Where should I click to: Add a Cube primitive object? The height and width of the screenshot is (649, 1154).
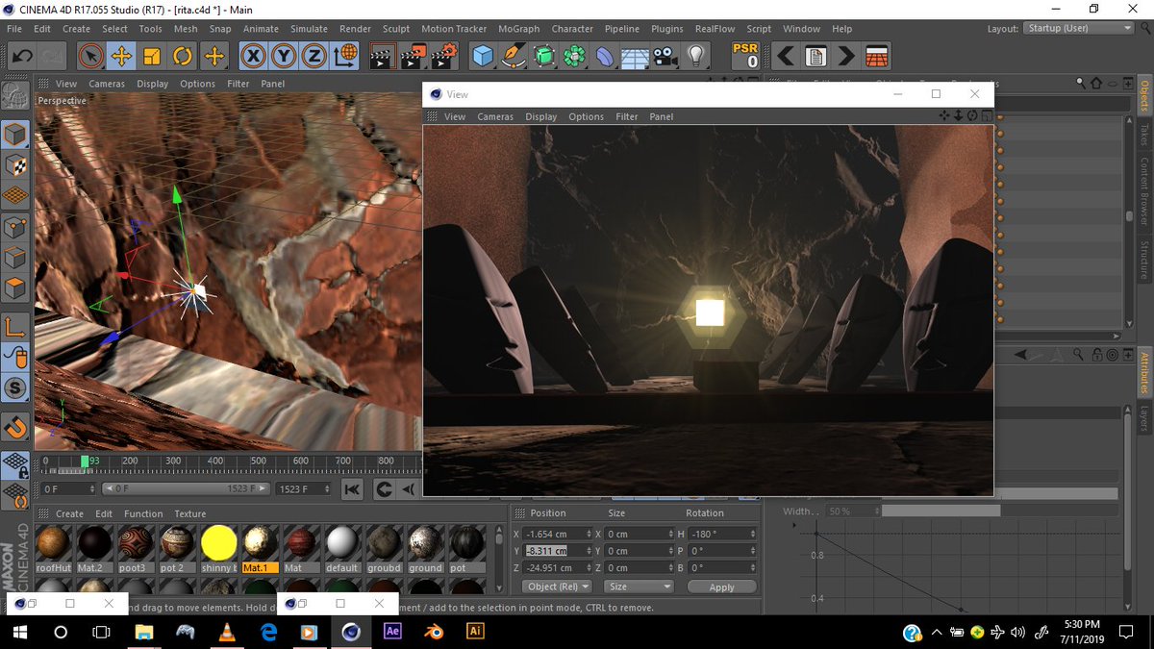point(483,56)
